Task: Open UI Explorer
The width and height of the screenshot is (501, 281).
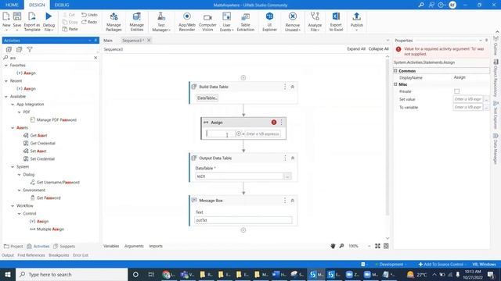Action: [x=269, y=21]
